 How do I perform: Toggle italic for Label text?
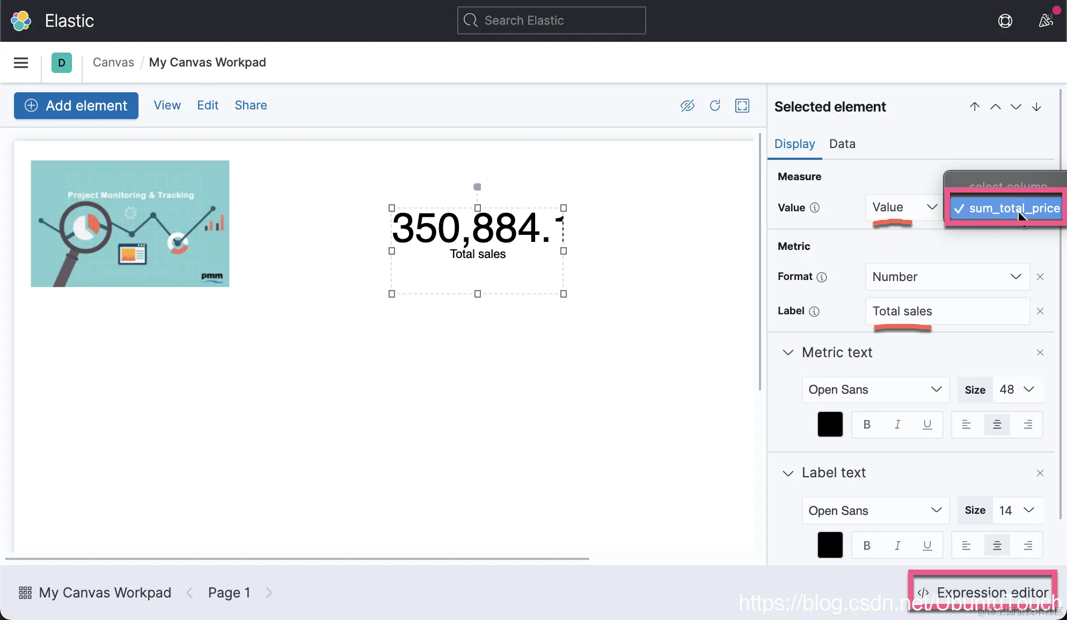(x=897, y=545)
